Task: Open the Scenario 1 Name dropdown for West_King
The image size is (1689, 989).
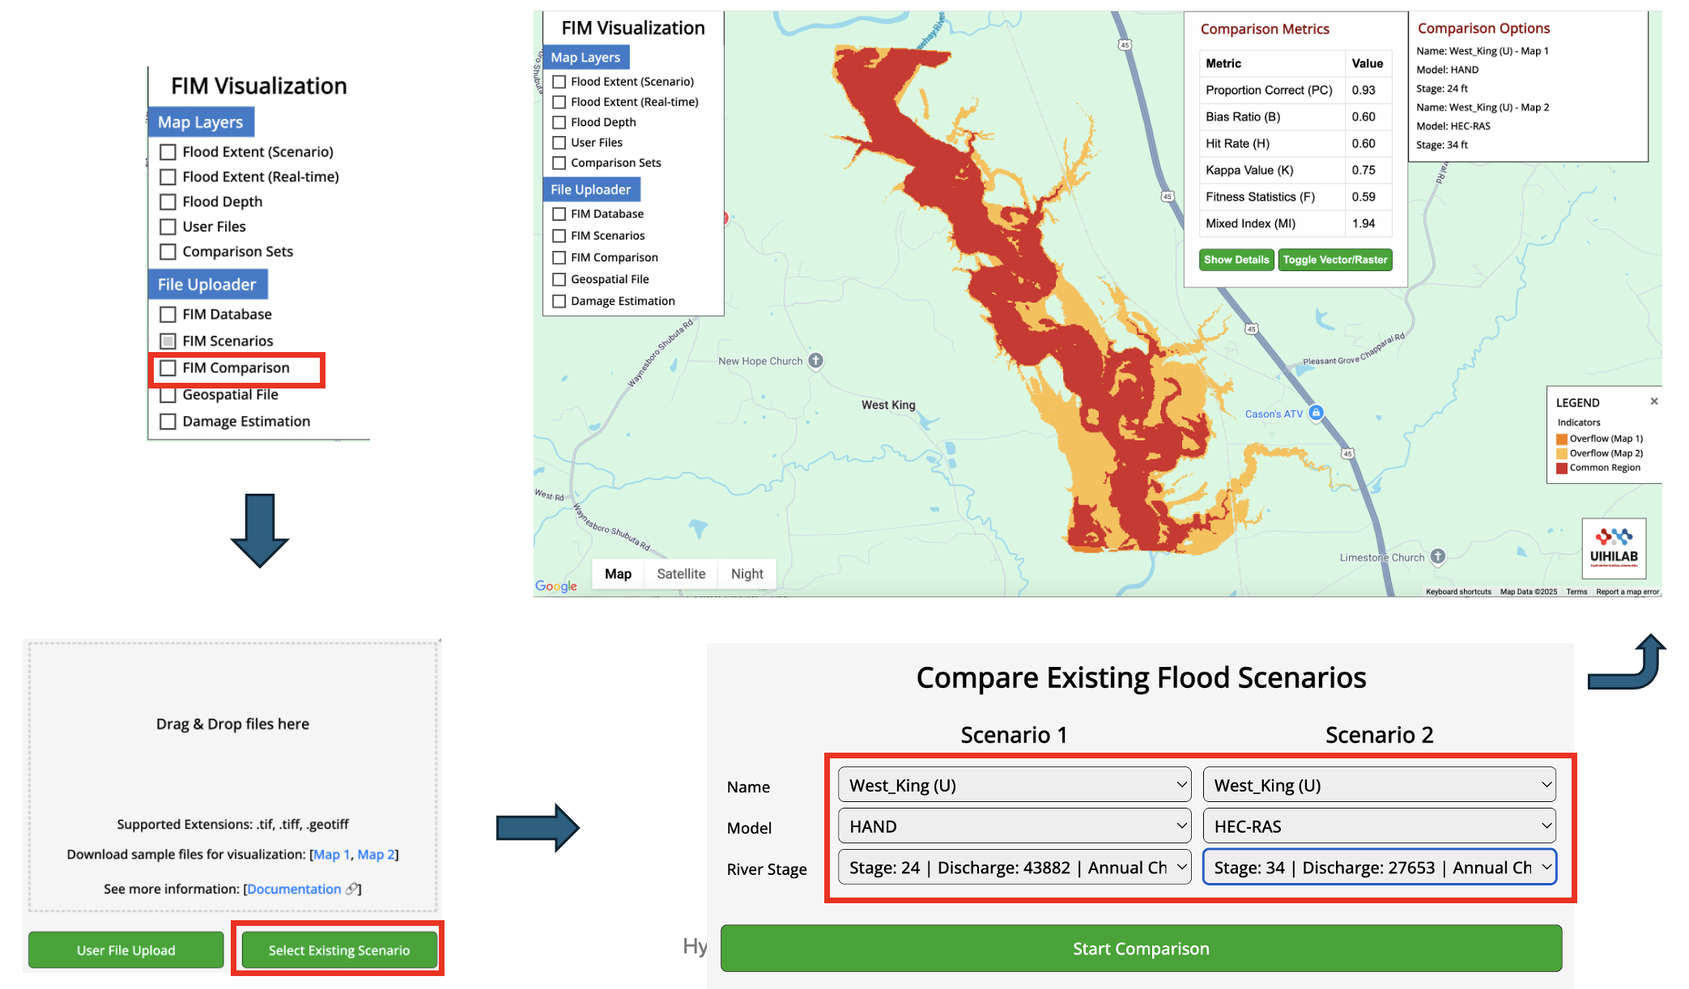Action: (x=1013, y=784)
